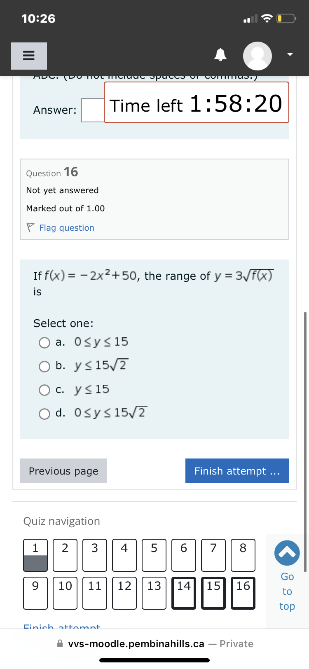Image resolution: width=309 pixels, height=669 pixels.
Task: Jump to question 8 in quiz navigation
Action: point(243,555)
